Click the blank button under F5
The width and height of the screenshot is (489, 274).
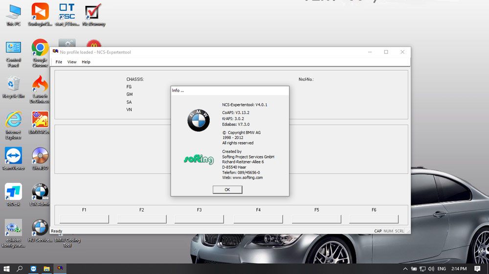click(x=316, y=219)
